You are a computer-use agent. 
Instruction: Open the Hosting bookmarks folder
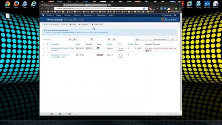click(78, 12)
